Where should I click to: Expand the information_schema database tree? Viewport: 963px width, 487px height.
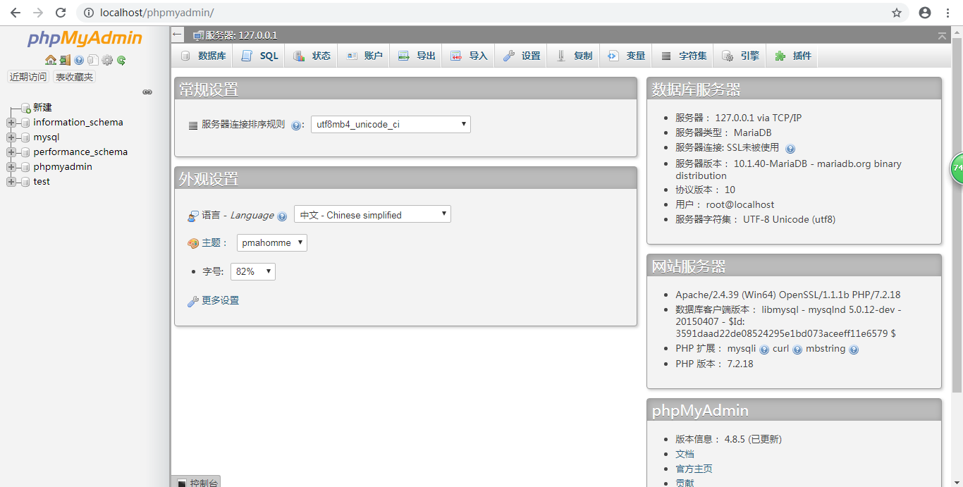click(x=11, y=123)
